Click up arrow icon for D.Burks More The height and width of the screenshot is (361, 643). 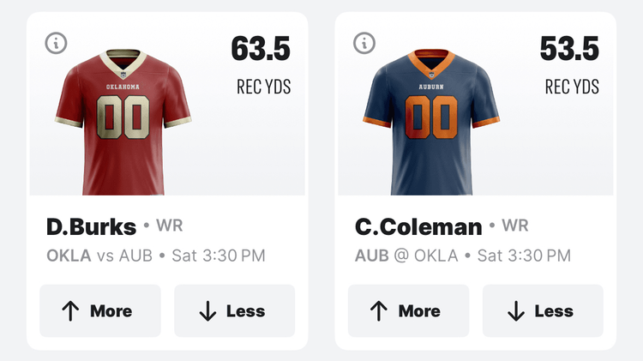tap(71, 311)
